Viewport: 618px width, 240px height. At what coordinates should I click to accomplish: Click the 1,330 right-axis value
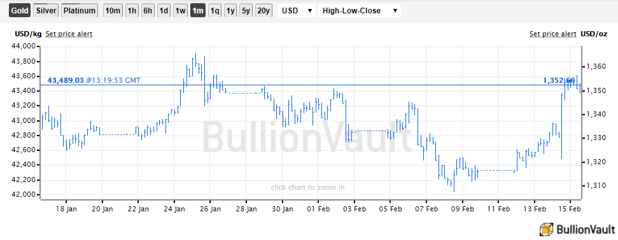click(x=596, y=138)
